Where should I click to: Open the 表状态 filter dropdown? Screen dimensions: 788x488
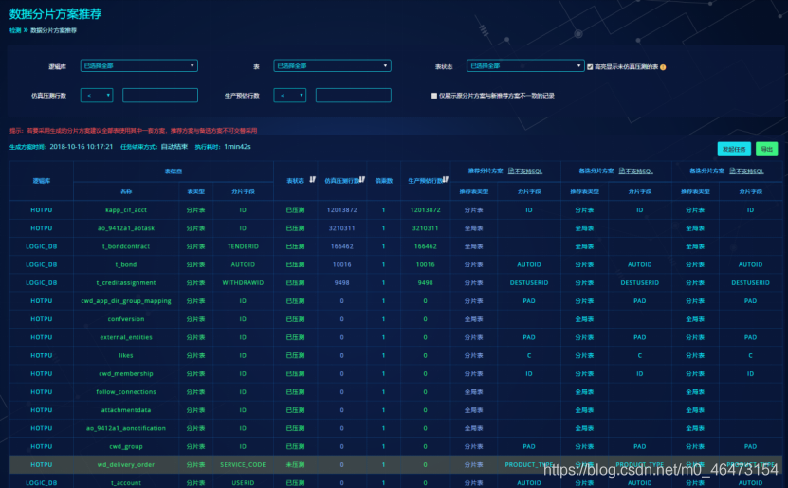(x=525, y=65)
